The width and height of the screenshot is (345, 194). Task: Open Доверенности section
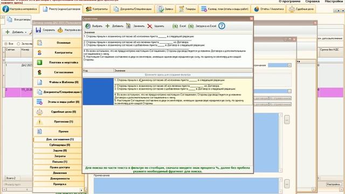59,178
